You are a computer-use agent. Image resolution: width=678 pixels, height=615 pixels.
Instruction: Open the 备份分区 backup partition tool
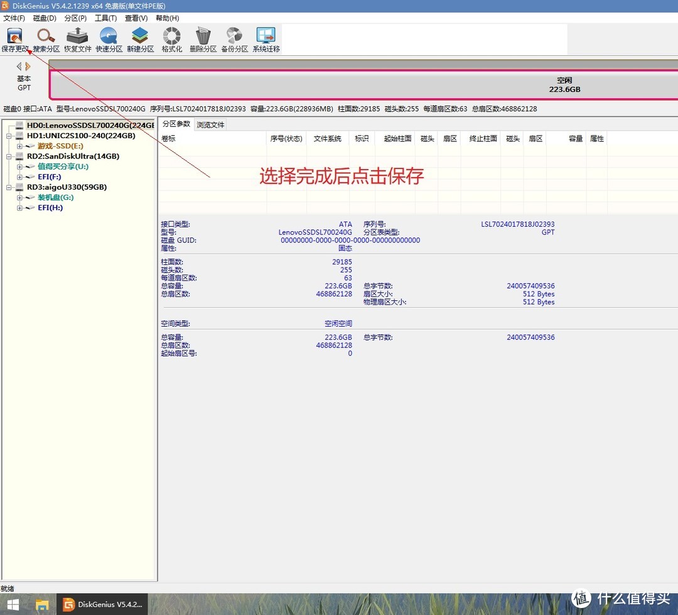tap(234, 39)
